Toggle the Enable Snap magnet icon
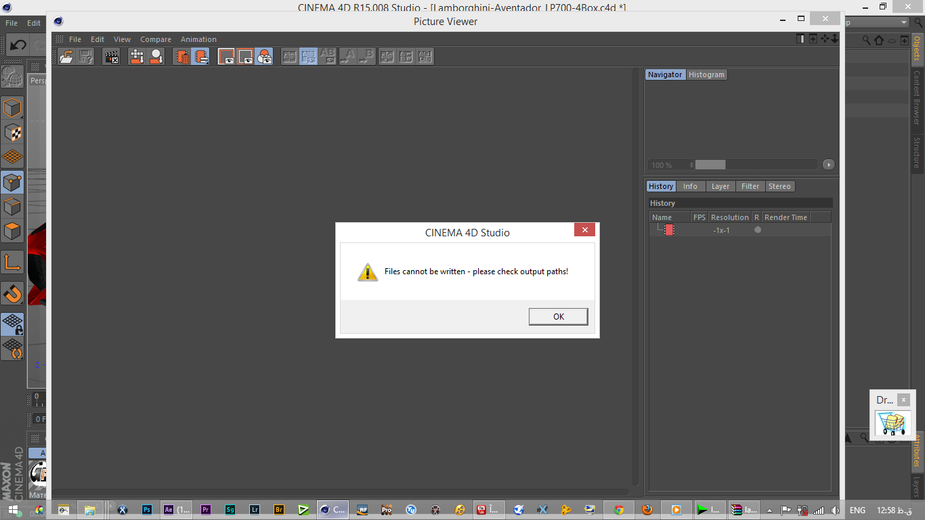925x520 pixels. [x=12, y=293]
